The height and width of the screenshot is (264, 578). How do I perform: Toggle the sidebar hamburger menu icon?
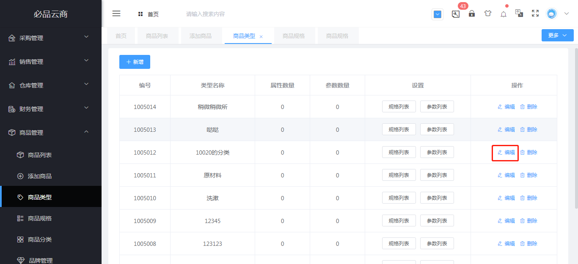tap(116, 14)
